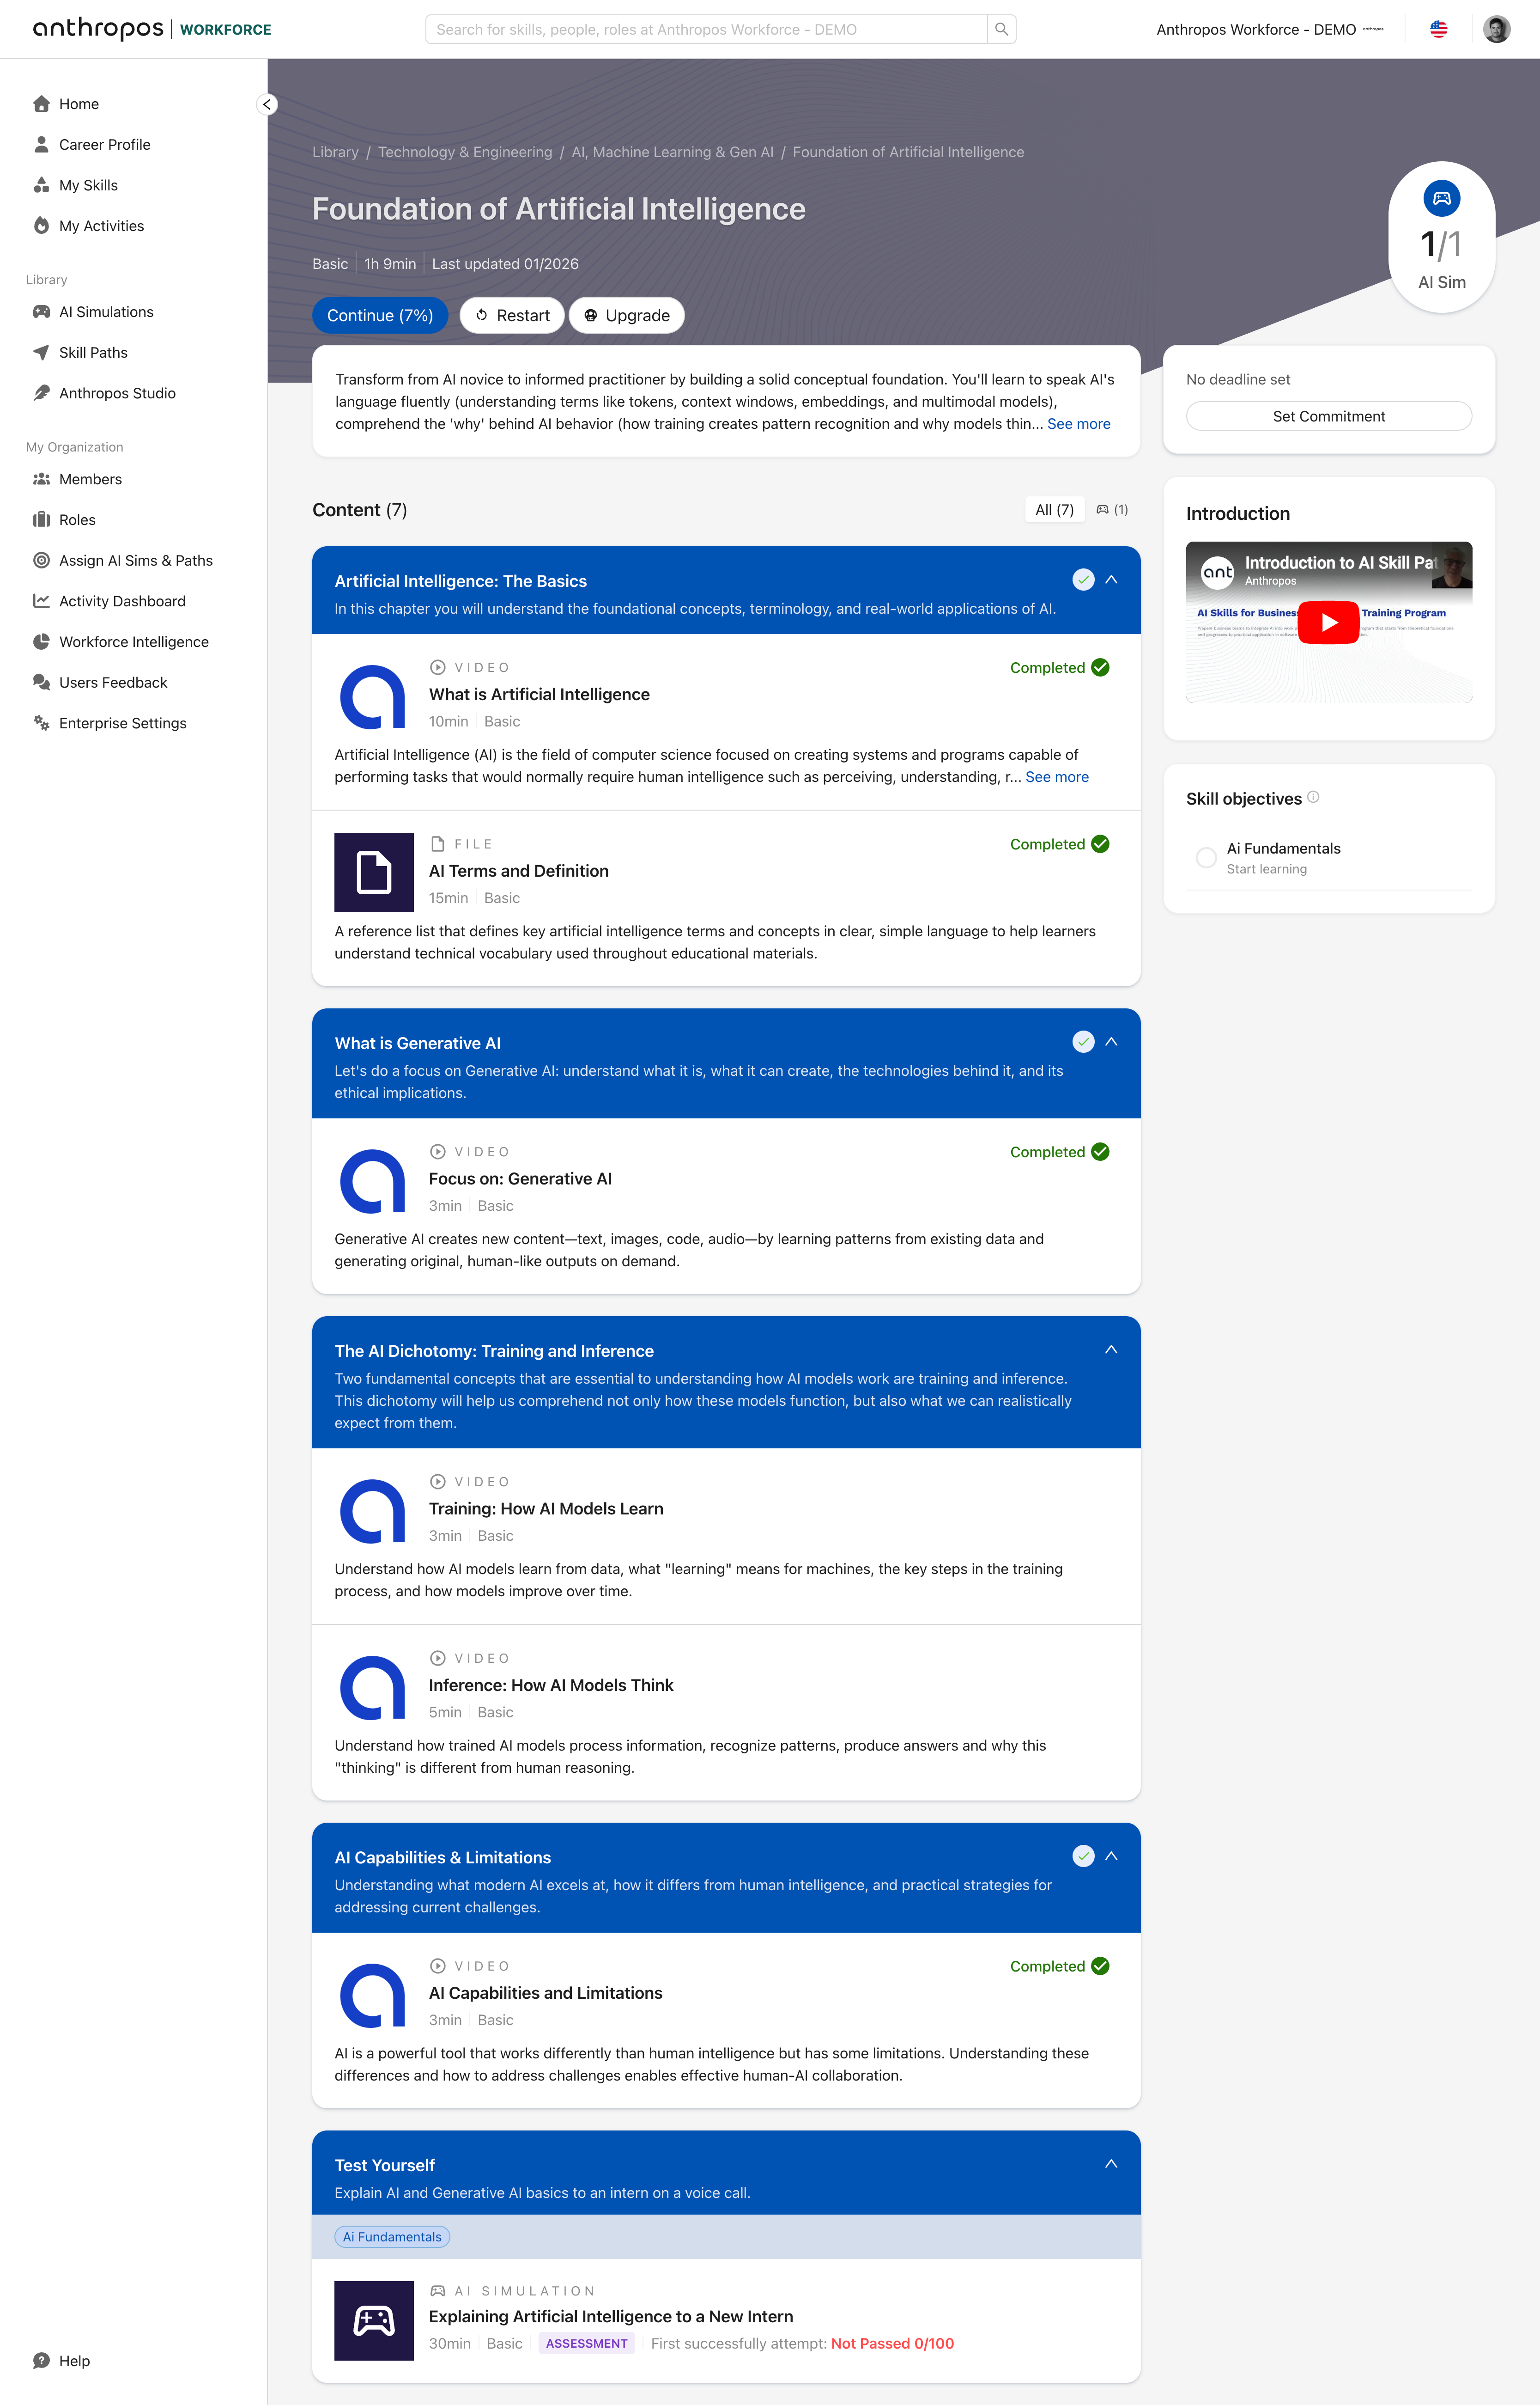Open AI Terms and Definition file icon
1540x2405 pixels.
(x=374, y=873)
